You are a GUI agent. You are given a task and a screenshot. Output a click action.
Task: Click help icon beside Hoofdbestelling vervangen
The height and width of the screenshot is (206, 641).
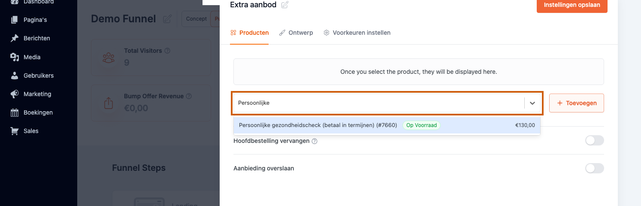coord(314,141)
